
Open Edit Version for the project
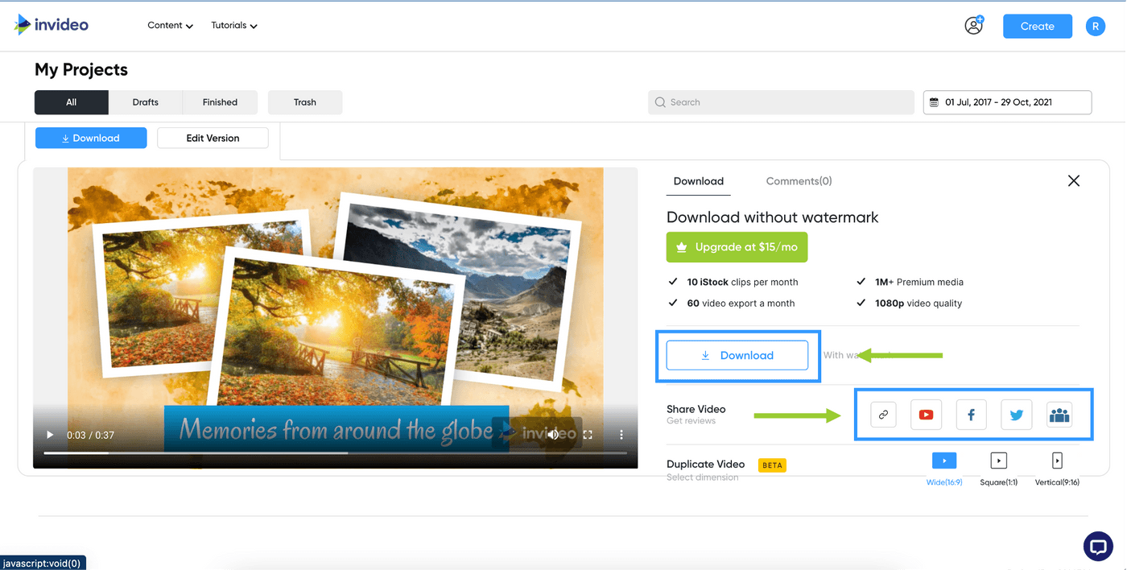[x=213, y=138]
